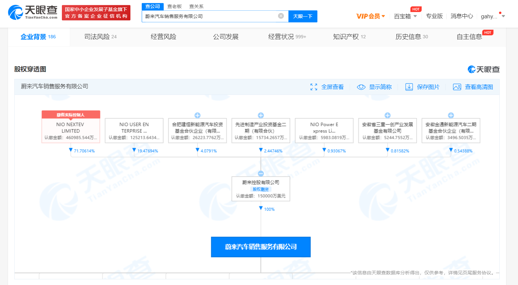Click the red 国家中小企业发展子基金旗下 banner

pos(96,13)
